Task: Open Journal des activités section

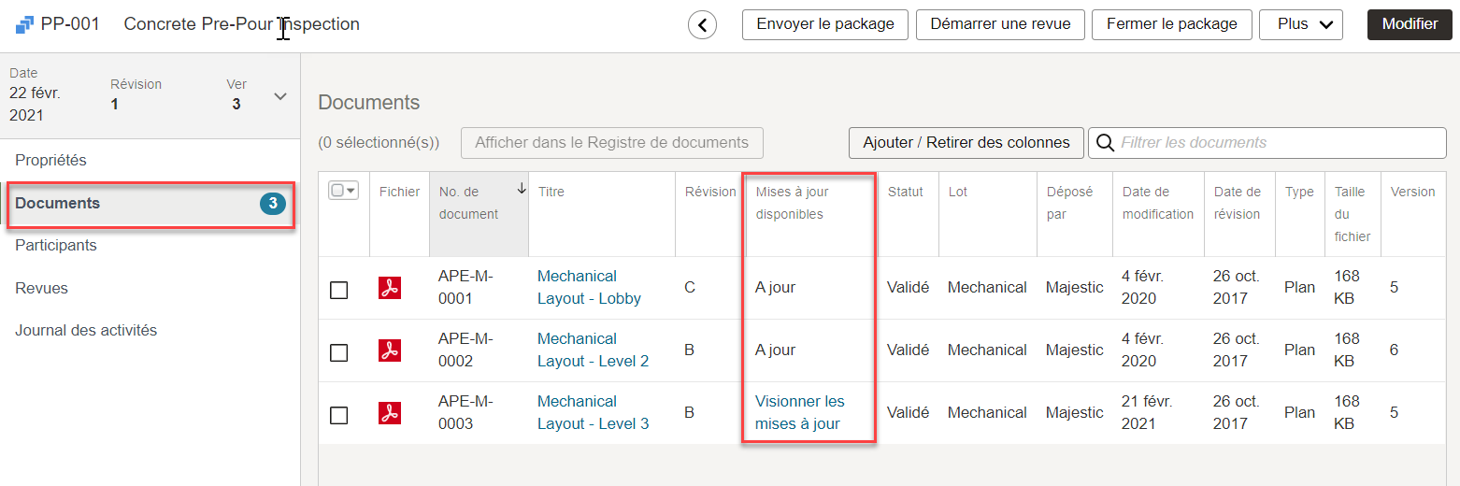Action: 86,331
